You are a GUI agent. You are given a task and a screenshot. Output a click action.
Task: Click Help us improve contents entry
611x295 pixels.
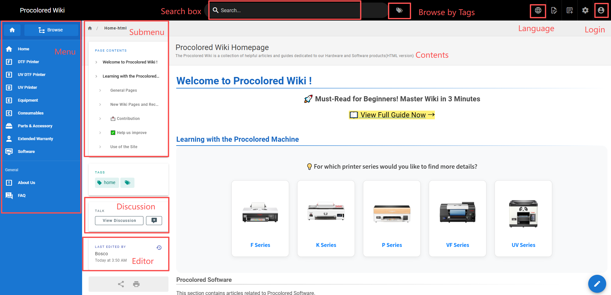128,133
